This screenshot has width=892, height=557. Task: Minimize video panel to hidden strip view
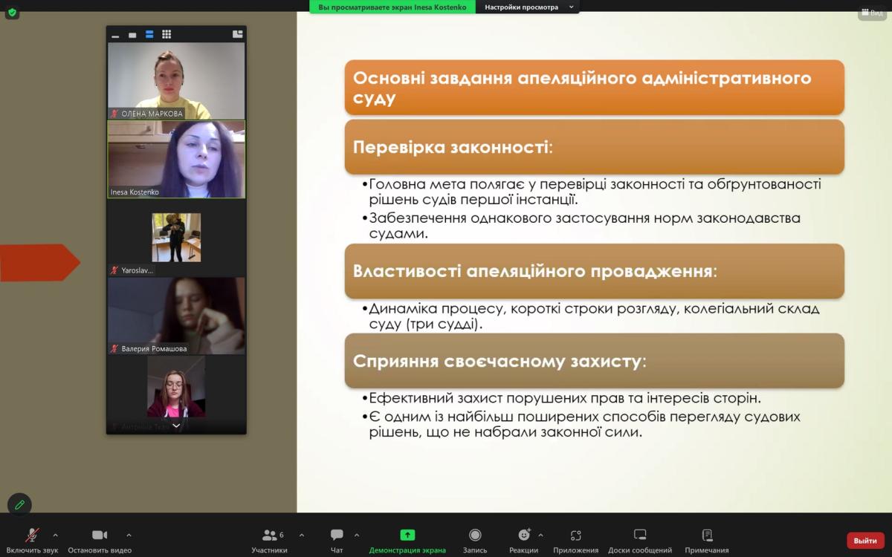point(115,35)
